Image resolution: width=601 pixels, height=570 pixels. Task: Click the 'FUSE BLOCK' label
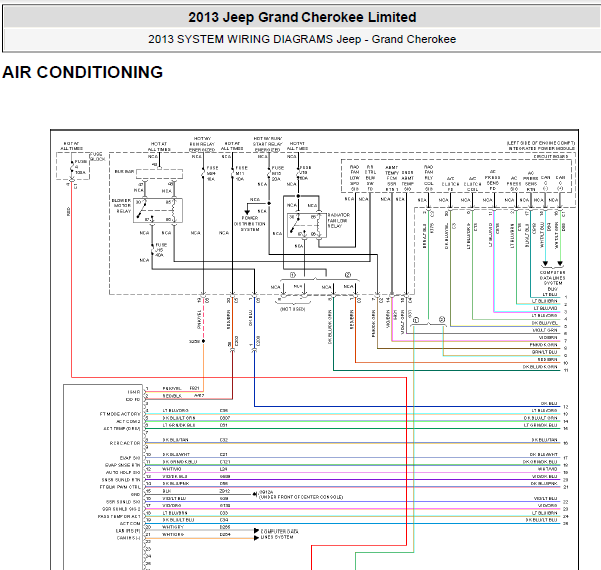tap(97, 156)
